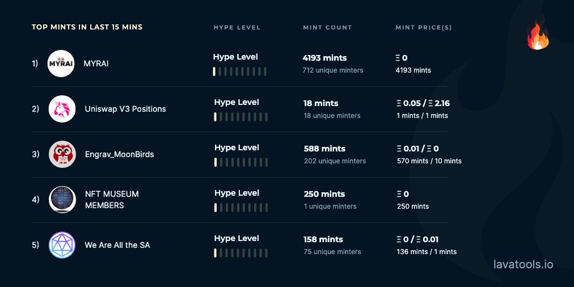Click rank number 3) for Engrav_MoonBirds
The image size is (574, 287).
(36, 154)
